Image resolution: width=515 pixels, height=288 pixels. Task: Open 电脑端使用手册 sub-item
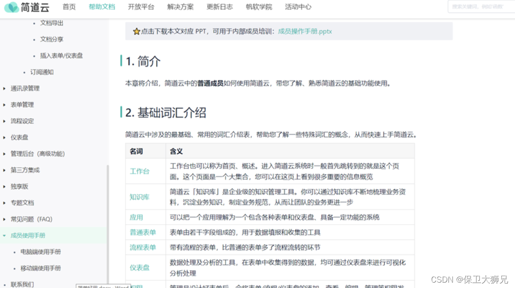coord(40,252)
